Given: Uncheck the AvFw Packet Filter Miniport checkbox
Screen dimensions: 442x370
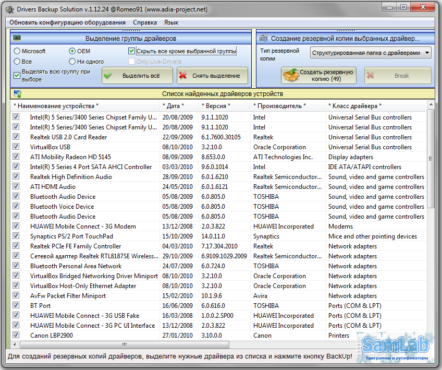Looking at the screenshot, I should coord(16,295).
